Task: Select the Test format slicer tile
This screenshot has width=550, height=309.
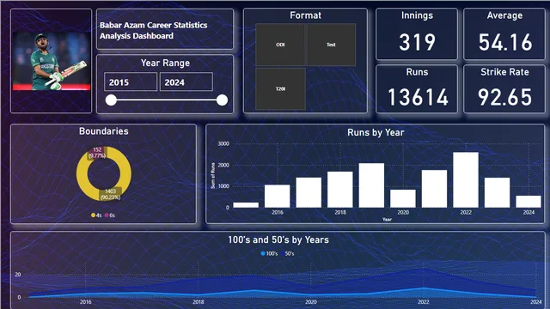Action: (x=331, y=45)
